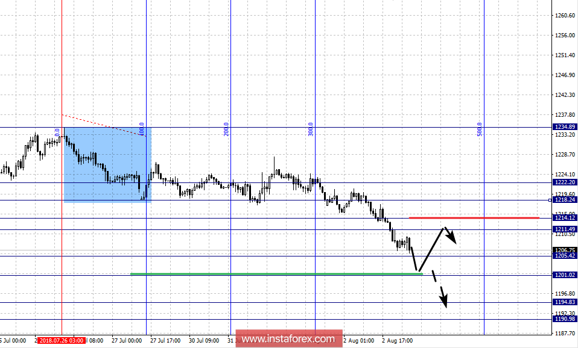The height and width of the screenshot is (348, 578).
Task: Click the 300.0 time zone label
Action: [x=310, y=129]
